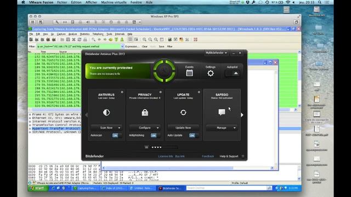Viewport: 351px width, 197px height.
Task: Open the Manage dropdown arrow
Action: (235, 128)
